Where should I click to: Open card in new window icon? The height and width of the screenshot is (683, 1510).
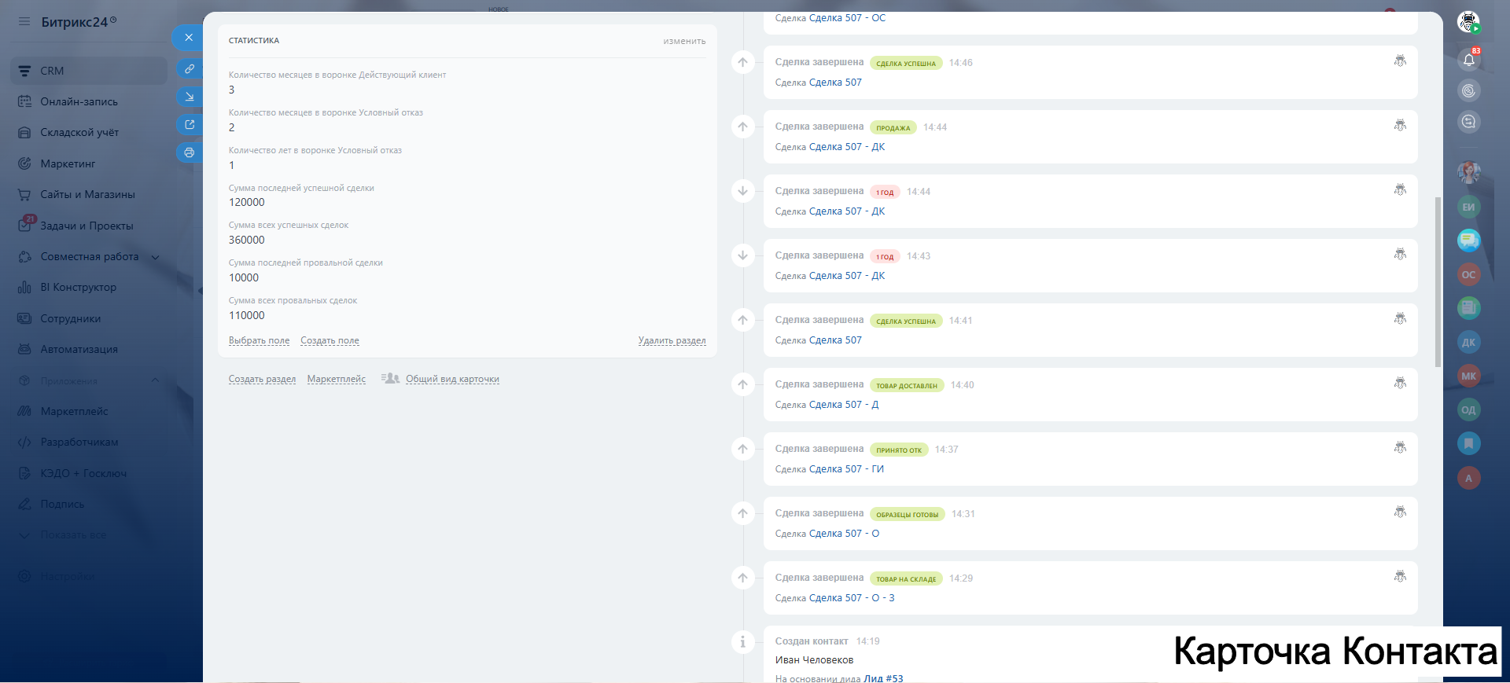[189, 124]
